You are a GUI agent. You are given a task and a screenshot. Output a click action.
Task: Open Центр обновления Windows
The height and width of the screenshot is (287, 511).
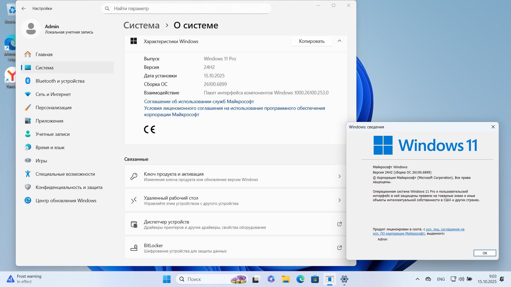pos(66,201)
